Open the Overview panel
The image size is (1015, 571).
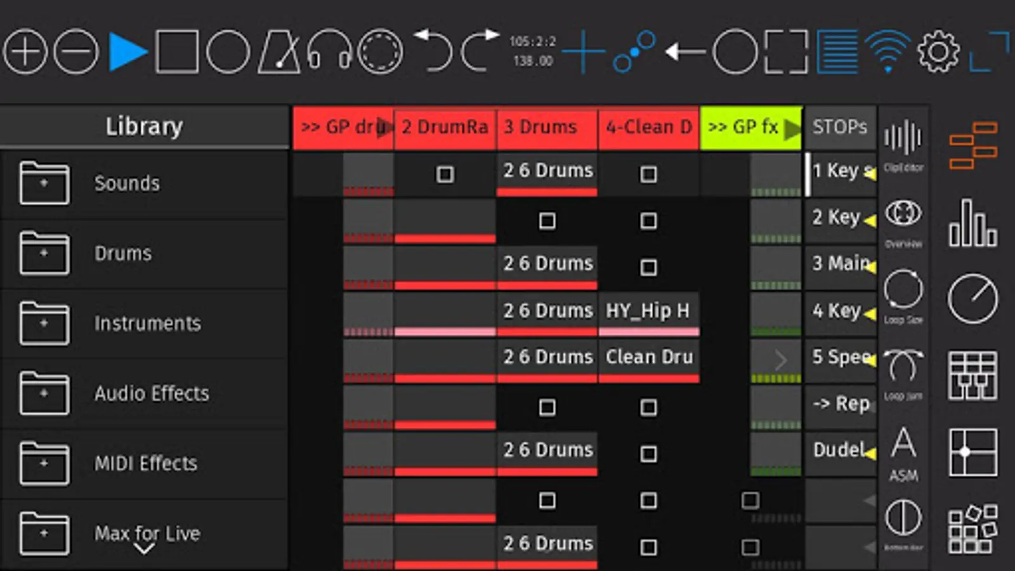903,222
